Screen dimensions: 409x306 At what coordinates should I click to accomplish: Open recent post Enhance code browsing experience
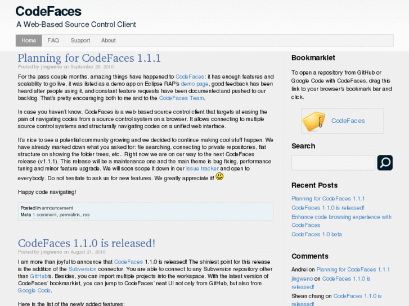pyautogui.click(x=341, y=221)
